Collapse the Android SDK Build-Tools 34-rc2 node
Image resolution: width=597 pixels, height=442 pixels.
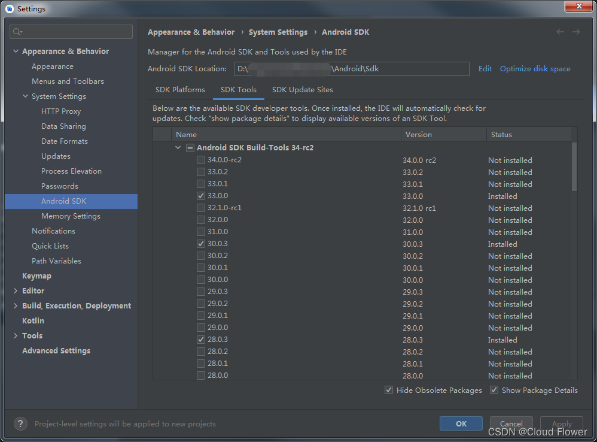178,147
